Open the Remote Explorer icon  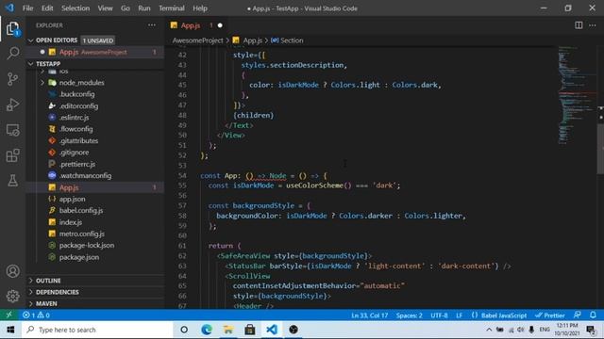click(x=12, y=130)
